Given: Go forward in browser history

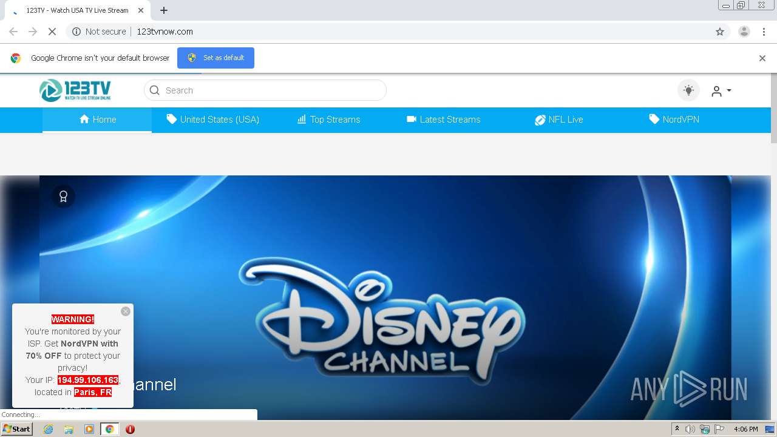Looking at the screenshot, I should pos(33,32).
